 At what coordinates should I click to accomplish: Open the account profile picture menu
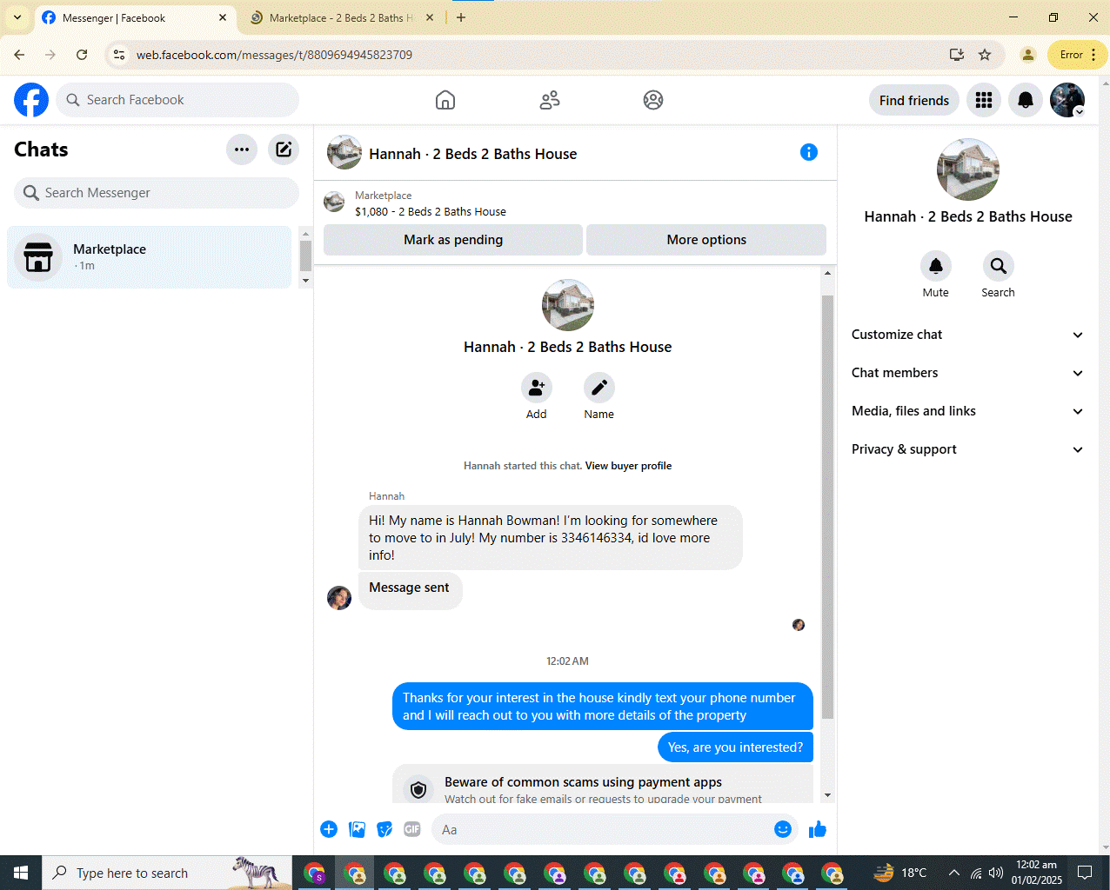click(x=1067, y=100)
